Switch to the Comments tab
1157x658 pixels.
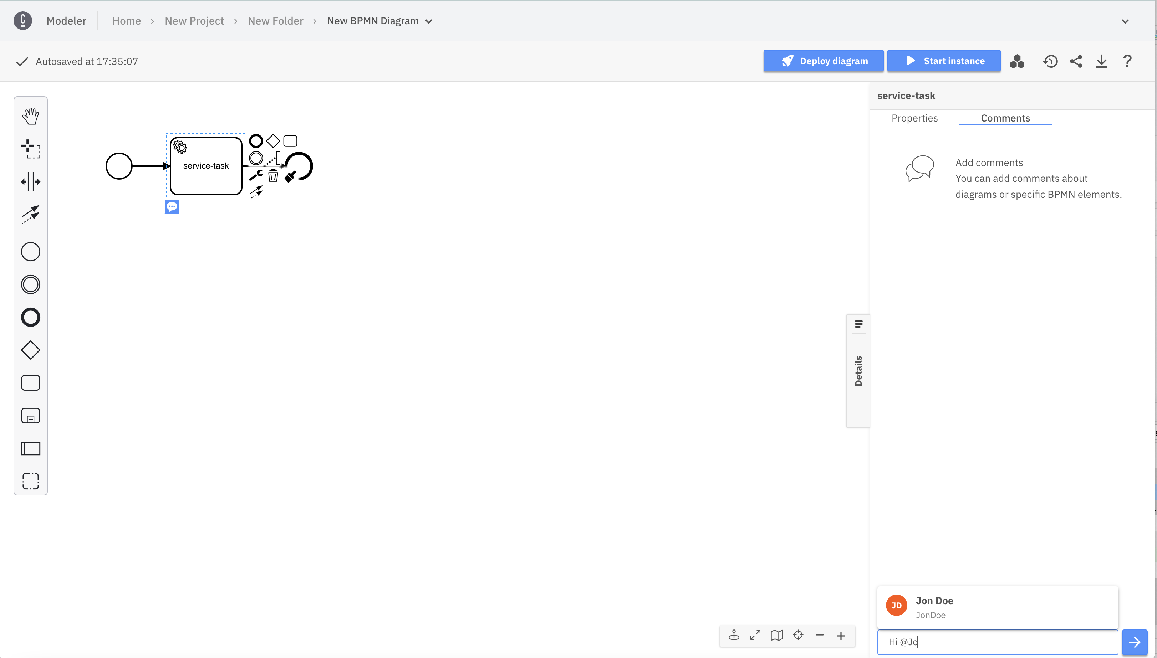point(1005,118)
